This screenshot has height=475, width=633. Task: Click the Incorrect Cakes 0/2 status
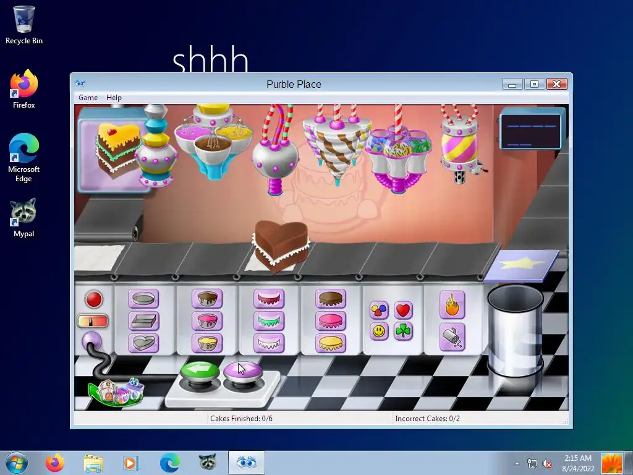[428, 419]
